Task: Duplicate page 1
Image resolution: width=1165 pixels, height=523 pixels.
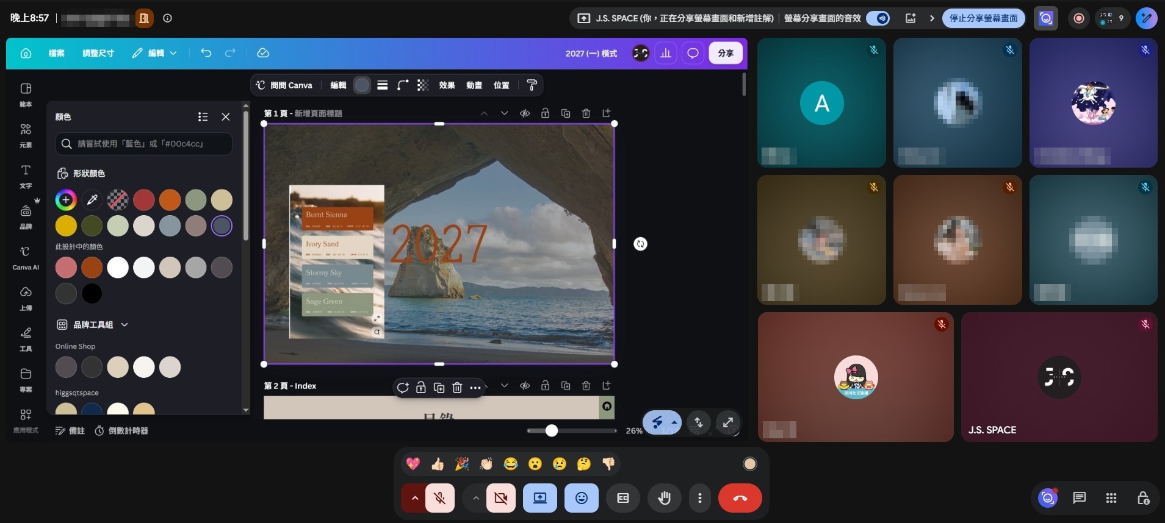Action: (566, 113)
